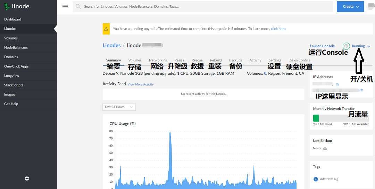Viewport: 375px width, 189px height.
Task: Open the Last 24 Hours time range dropdown
Action: pyautogui.click(x=119, y=107)
